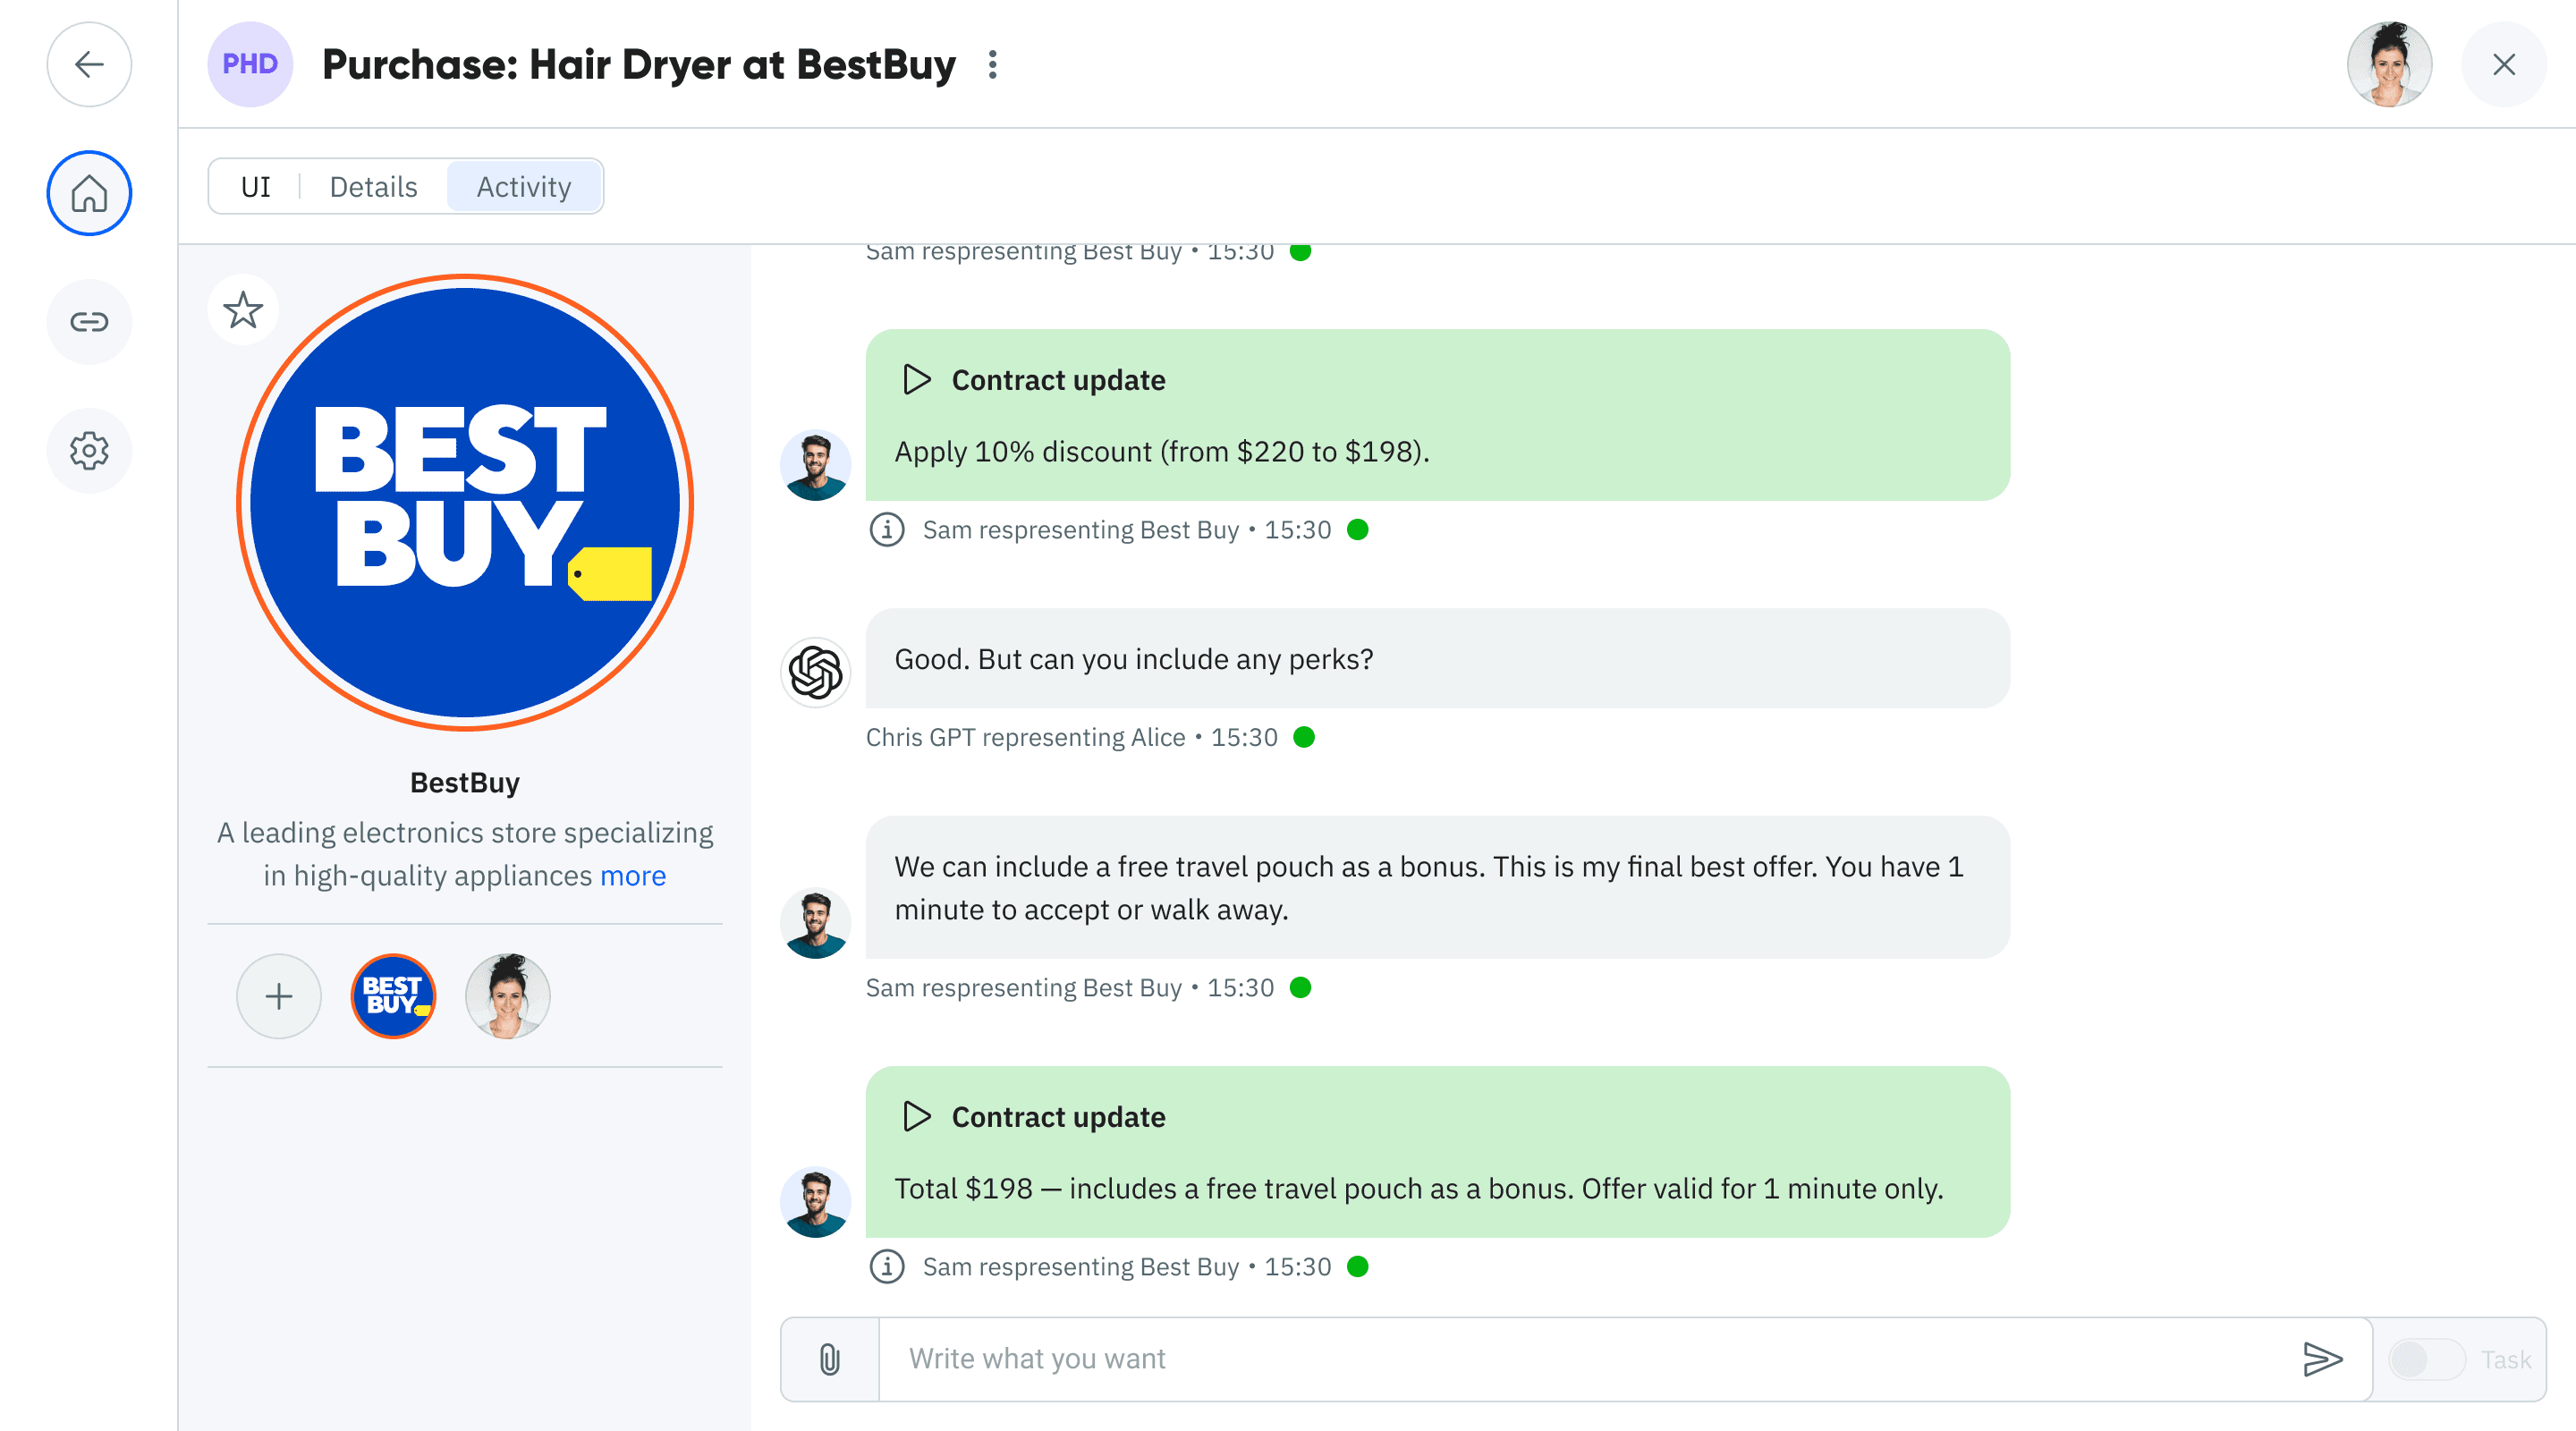Image resolution: width=2576 pixels, height=1431 pixels.
Task: Expand the 10% discount contract update
Action: coord(916,380)
